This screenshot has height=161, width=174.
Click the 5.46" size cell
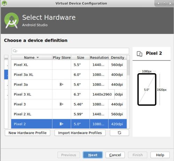click(x=80, y=104)
